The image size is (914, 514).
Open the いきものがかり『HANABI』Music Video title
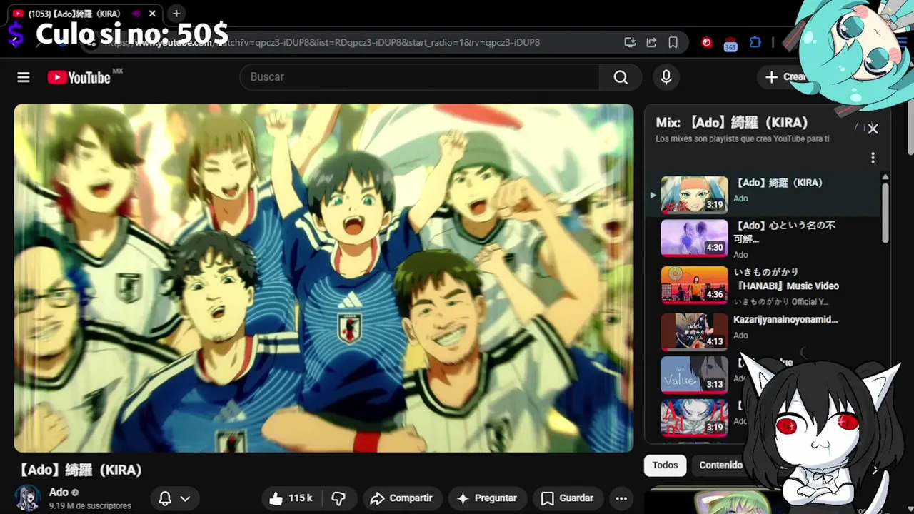tap(786, 278)
